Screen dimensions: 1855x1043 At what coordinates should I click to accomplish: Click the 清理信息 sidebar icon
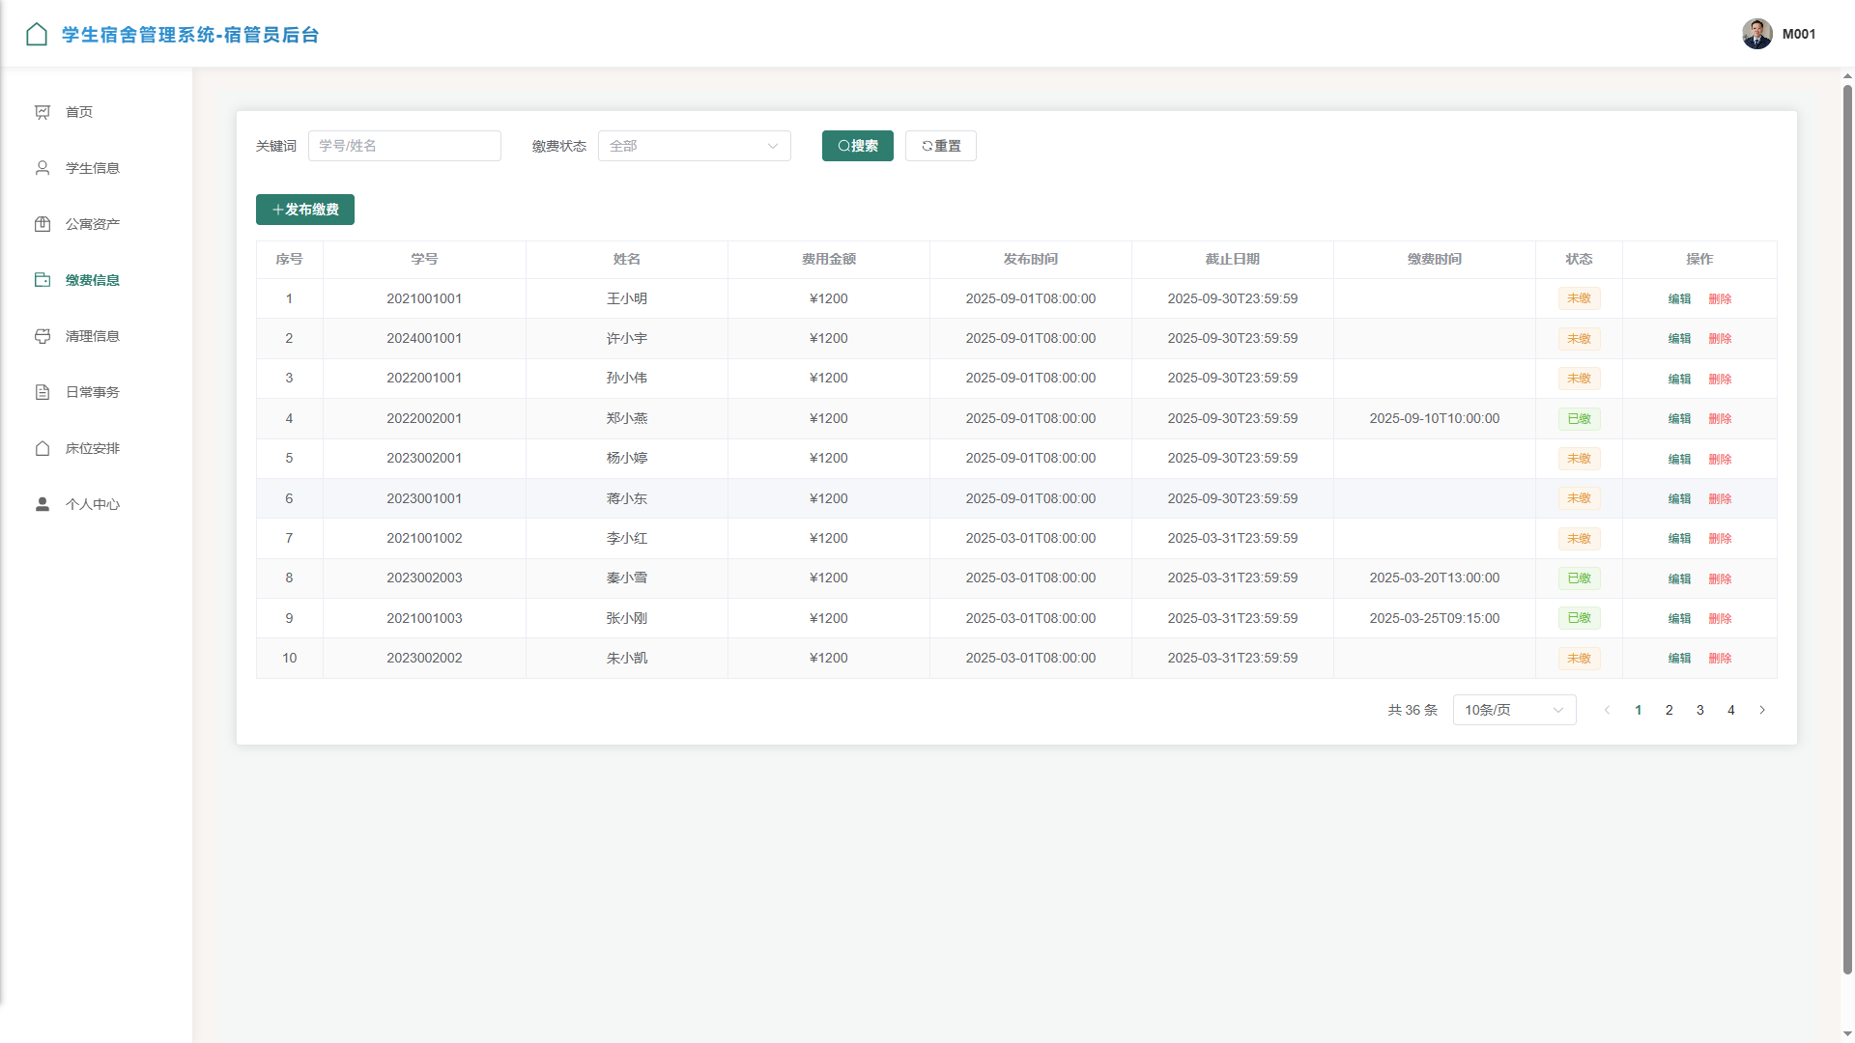point(43,336)
